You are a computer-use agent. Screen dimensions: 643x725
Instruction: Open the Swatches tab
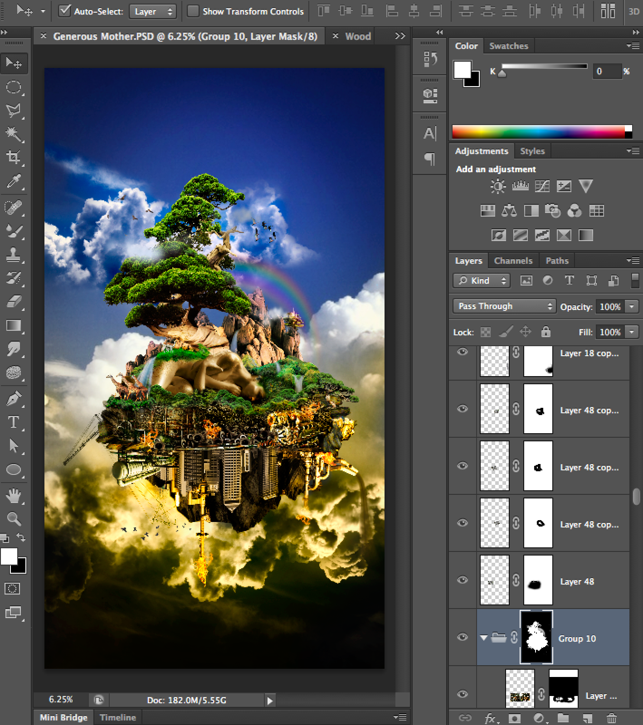tap(508, 46)
